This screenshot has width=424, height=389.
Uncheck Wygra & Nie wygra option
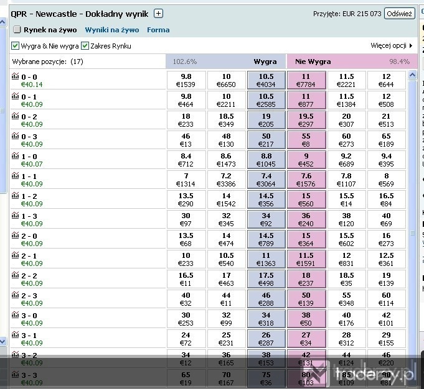(15, 45)
